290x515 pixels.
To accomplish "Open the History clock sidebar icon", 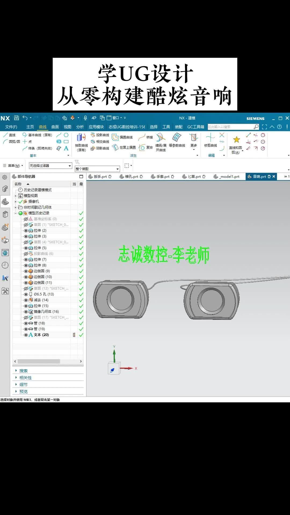I will (5, 265).
